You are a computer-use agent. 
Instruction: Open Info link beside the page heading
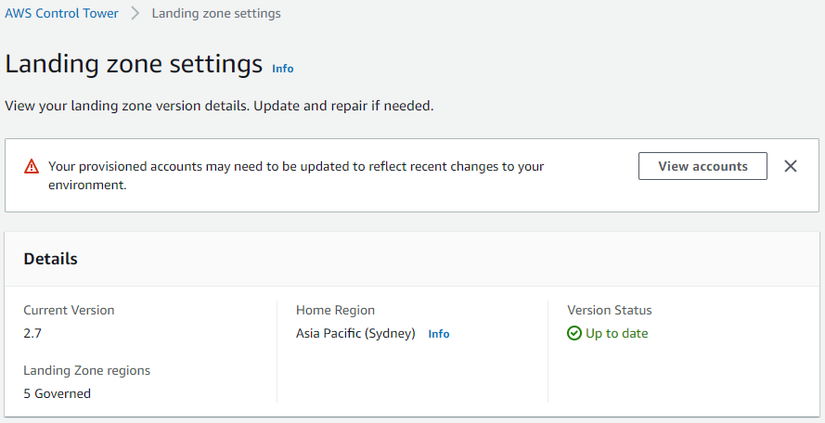click(282, 69)
